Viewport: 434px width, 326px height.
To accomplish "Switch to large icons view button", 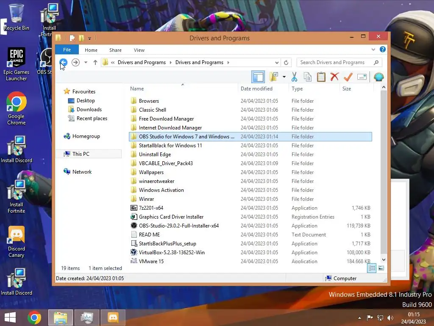I will 381,268.
